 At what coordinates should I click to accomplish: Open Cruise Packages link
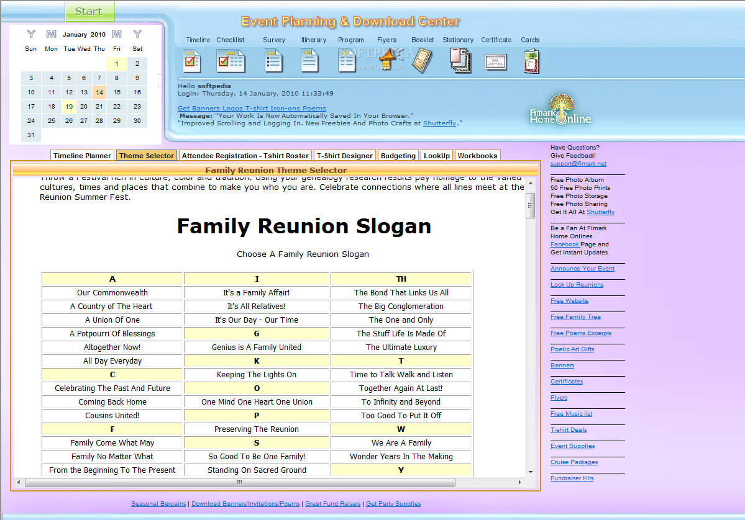click(574, 462)
